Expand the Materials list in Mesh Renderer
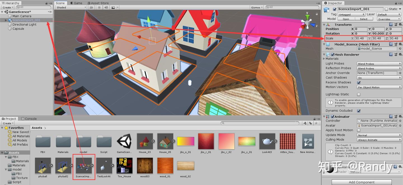This screenshot has width=403, height=185. pos(324,59)
